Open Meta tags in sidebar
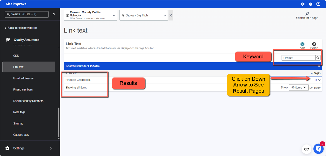Viewport: 326px width, 156px height. pos(19,112)
